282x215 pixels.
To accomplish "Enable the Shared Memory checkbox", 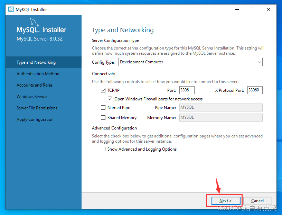I will (x=103, y=117).
